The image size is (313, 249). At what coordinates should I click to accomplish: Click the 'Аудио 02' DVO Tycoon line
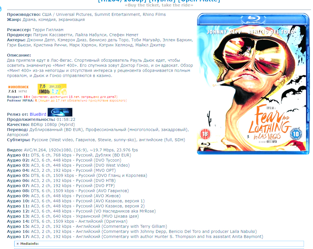pyautogui.click(x=64, y=160)
